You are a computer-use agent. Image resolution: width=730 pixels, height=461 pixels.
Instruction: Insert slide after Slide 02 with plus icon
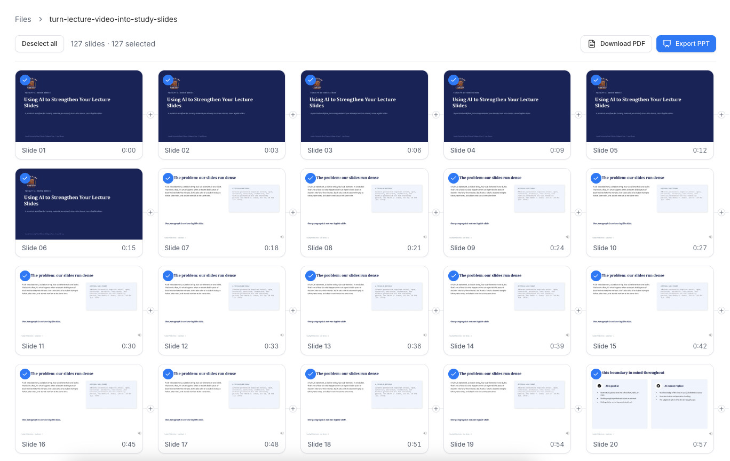(x=293, y=115)
